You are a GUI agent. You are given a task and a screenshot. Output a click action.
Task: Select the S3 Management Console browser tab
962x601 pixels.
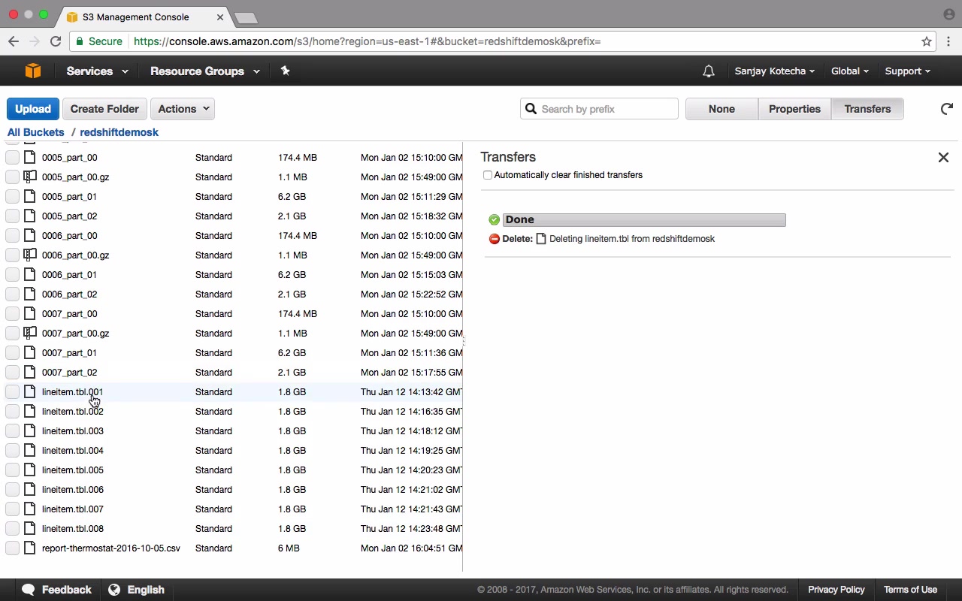[144, 17]
